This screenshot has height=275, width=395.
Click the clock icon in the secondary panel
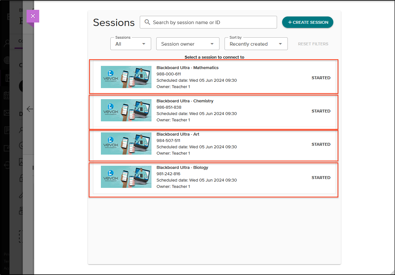click(x=21, y=146)
